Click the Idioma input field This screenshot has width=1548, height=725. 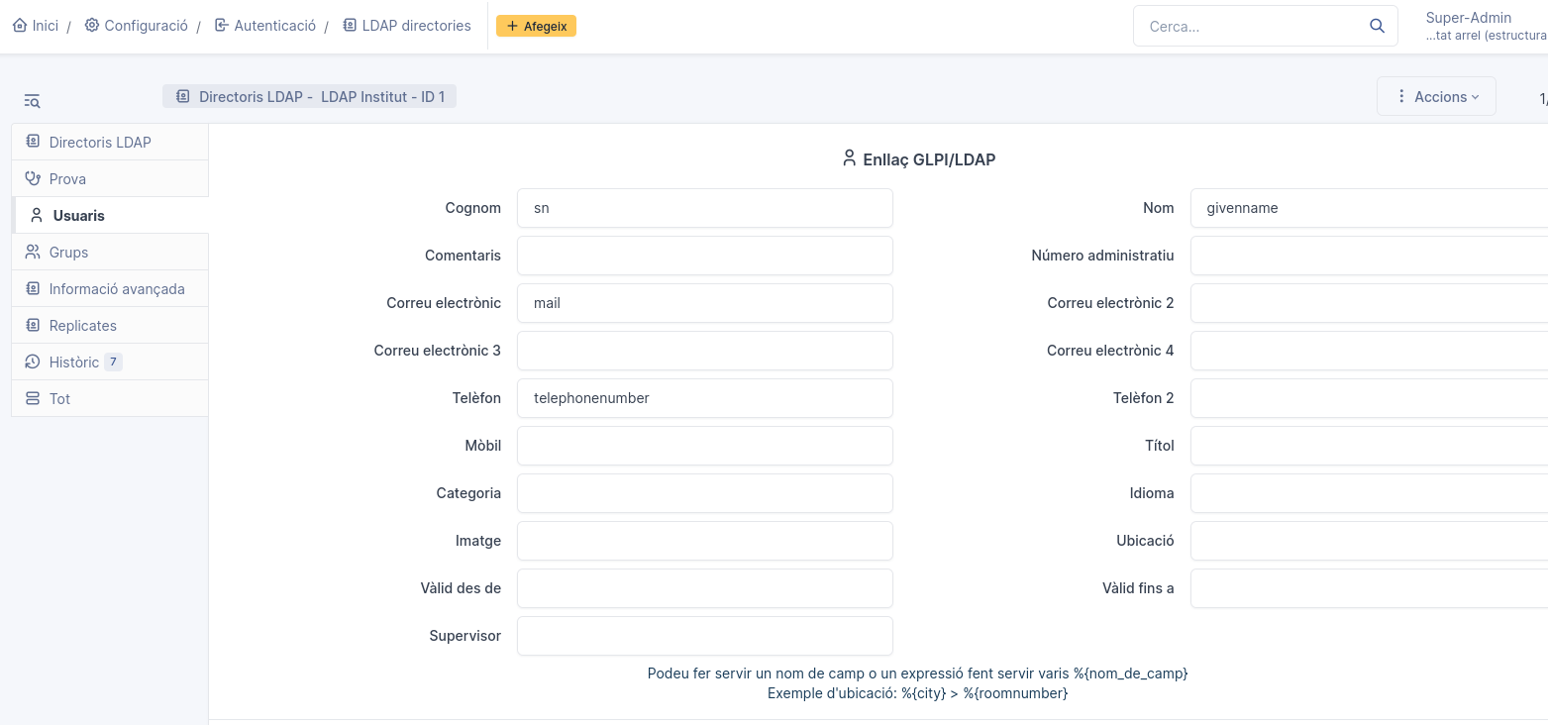coord(1369,493)
